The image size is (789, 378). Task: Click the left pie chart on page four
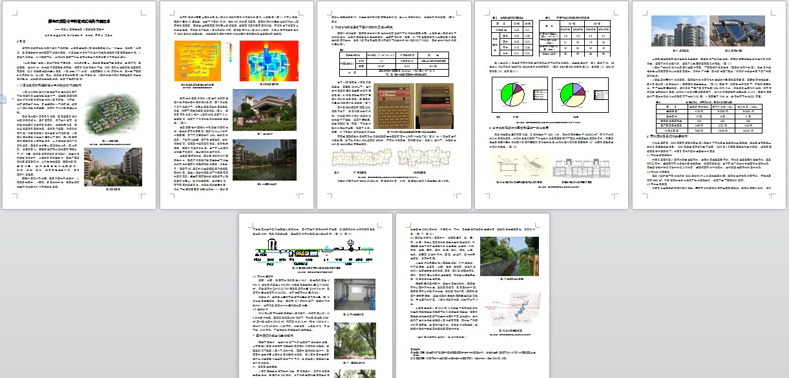pyautogui.click(x=520, y=95)
